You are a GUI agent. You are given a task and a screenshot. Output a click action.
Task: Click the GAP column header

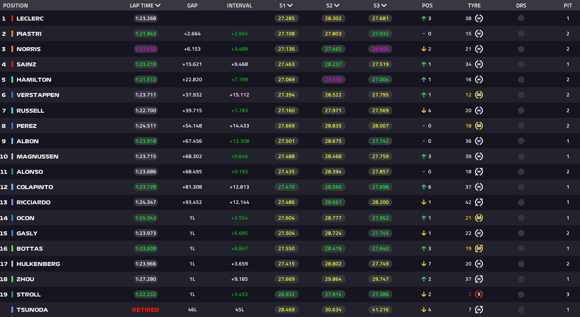(192, 6)
